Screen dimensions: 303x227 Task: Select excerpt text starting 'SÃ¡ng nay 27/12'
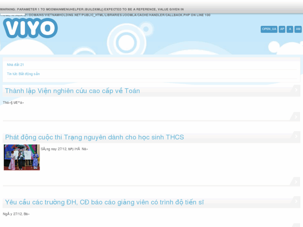pyautogui.click(x=64, y=149)
